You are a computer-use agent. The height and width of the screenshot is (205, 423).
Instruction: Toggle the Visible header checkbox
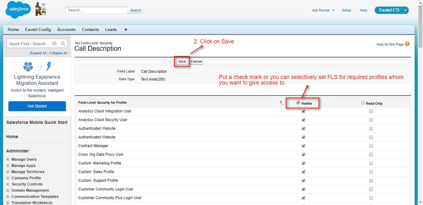click(x=298, y=103)
